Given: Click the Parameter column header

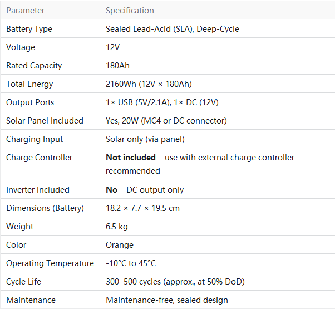Looking at the screenshot, I should pyautogui.click(x=26, y=11).
